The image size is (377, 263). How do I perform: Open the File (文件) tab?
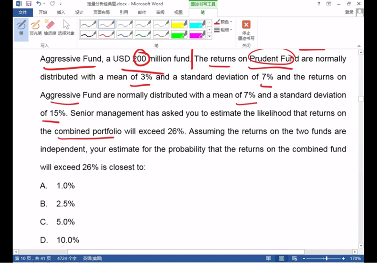tap(23, 12)
